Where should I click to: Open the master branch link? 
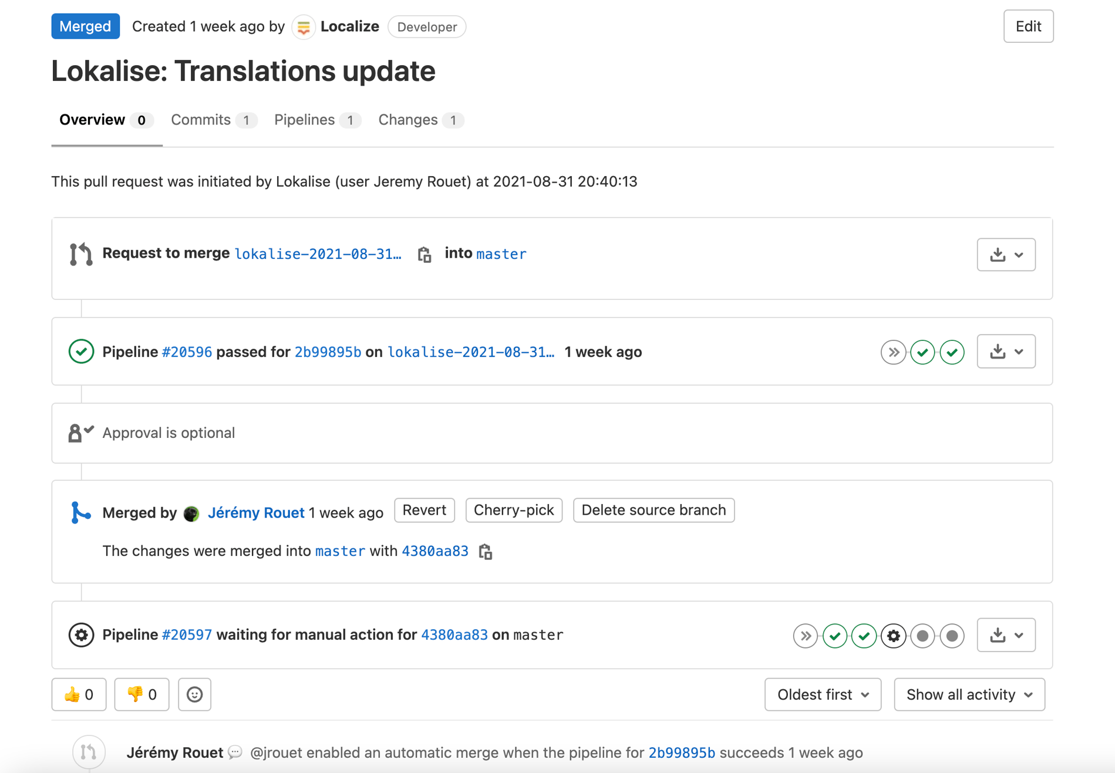click(x=501, y=254)
